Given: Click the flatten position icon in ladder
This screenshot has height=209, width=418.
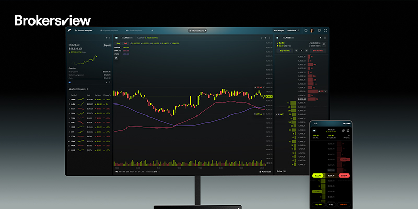Looking at the screenshot, I should click(x=324, y=44).
